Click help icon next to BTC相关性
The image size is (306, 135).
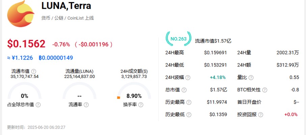point(265,90)
